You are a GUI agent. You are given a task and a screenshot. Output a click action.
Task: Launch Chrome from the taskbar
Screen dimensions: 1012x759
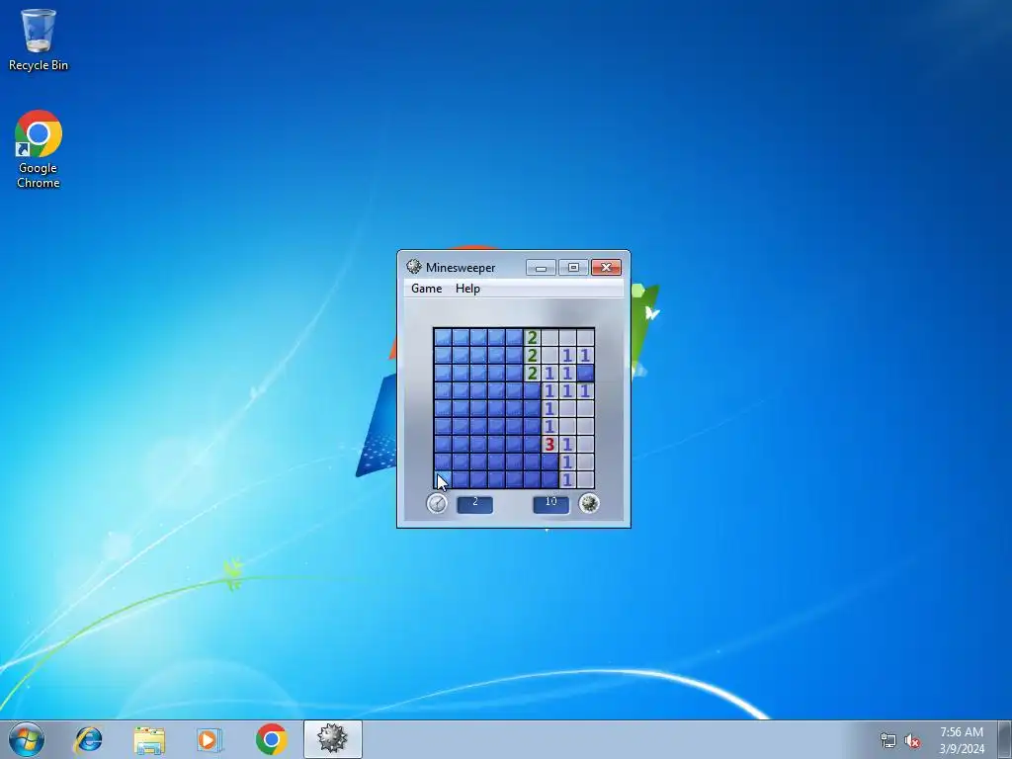(271, 739)
